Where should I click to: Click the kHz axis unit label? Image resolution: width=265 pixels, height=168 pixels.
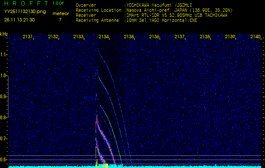point(4,34)
